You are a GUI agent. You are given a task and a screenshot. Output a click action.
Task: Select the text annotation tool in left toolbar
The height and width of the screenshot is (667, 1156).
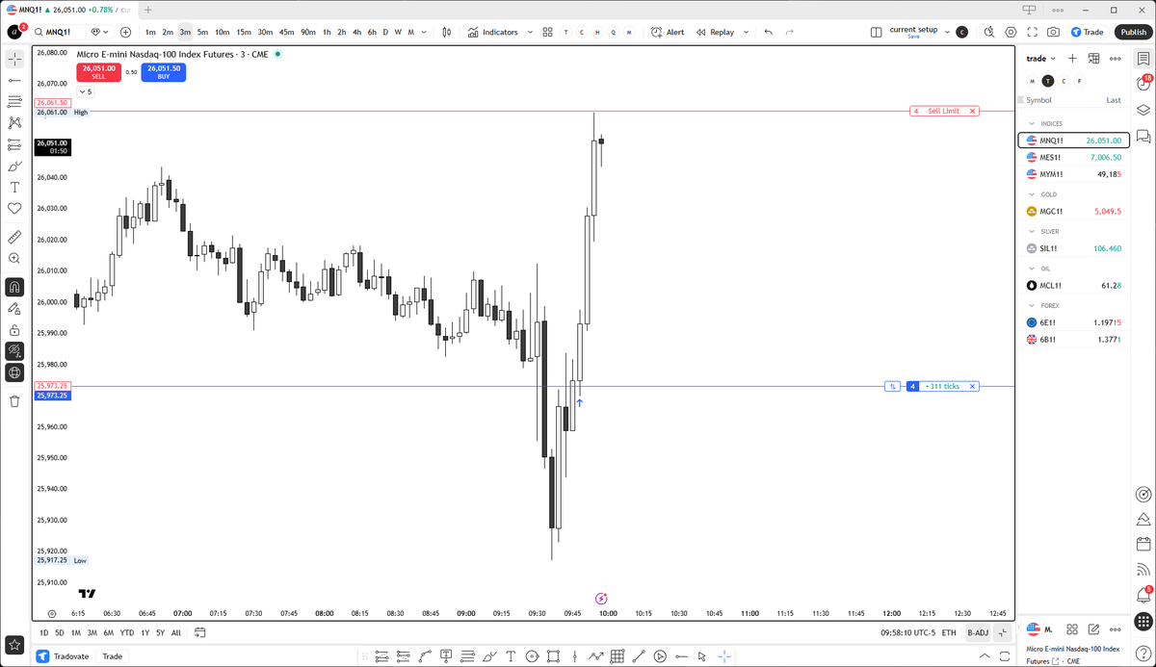14,187
